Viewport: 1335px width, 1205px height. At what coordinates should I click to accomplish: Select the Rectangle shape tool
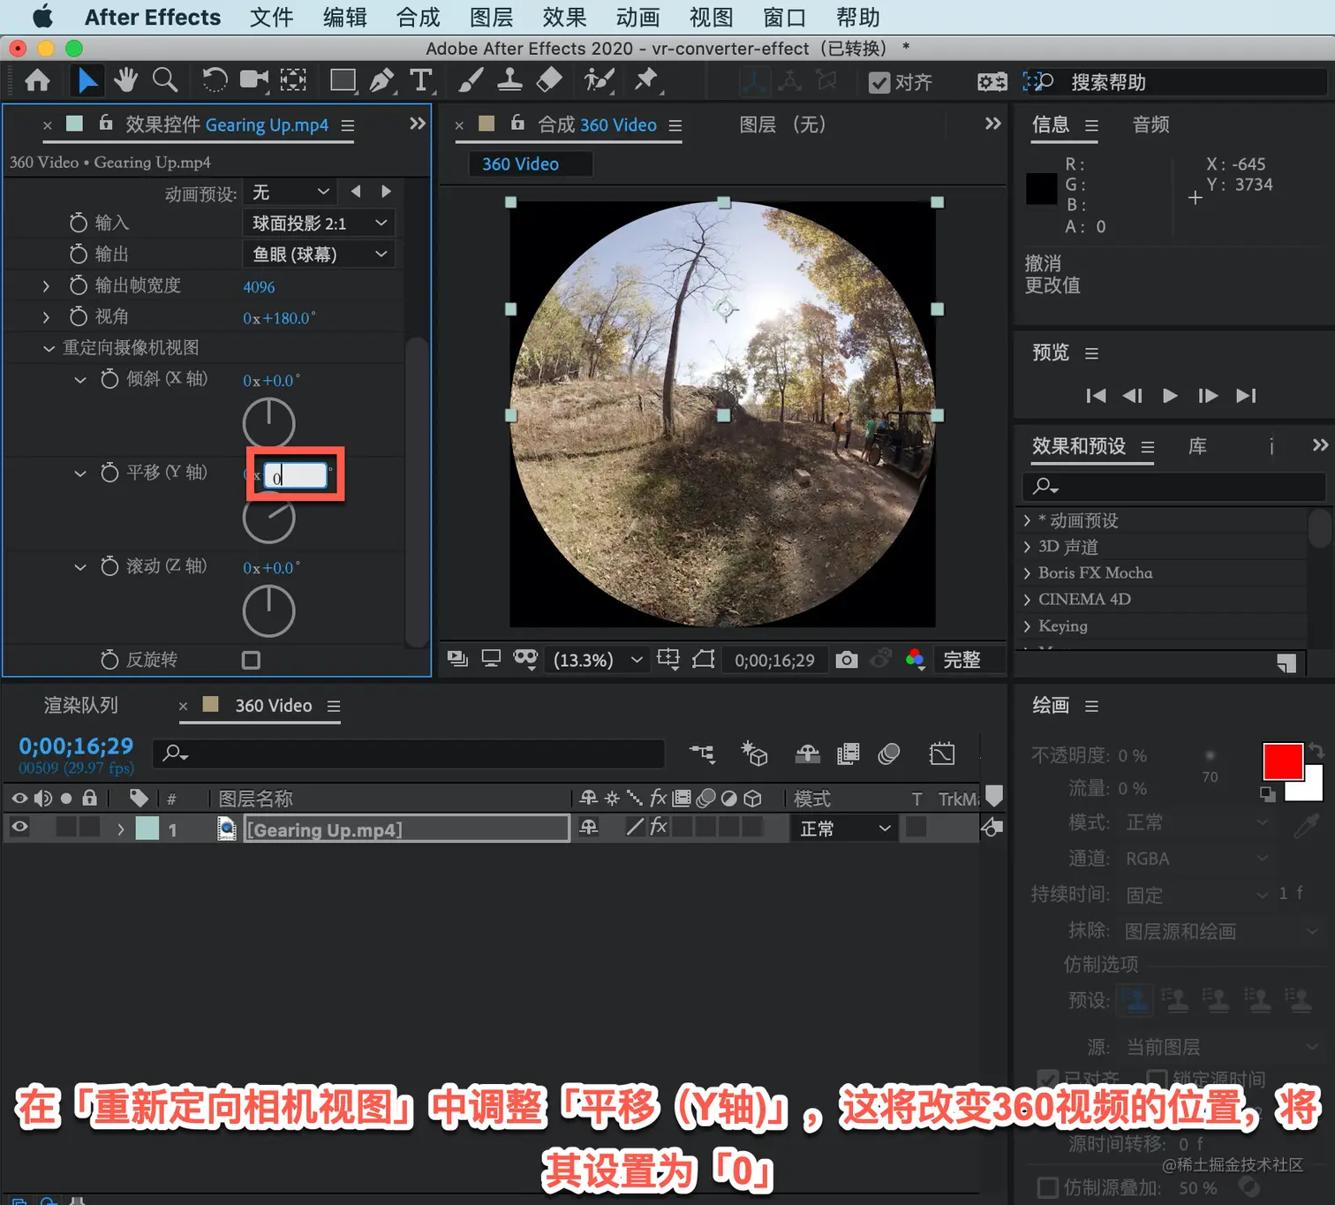[343, 81]
